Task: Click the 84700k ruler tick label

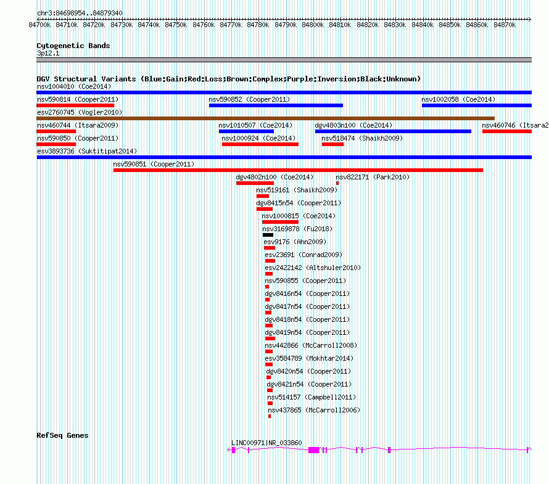Action: tap(39, 25)
